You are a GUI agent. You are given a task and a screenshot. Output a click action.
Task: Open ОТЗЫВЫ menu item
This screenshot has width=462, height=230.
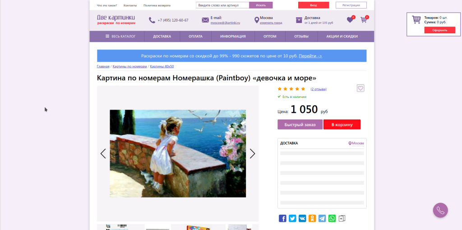(x=301, y=37)
